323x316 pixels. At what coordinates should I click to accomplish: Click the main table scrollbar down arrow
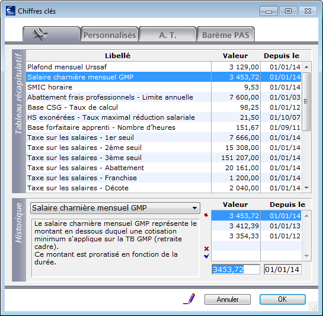tap(306, 188)
